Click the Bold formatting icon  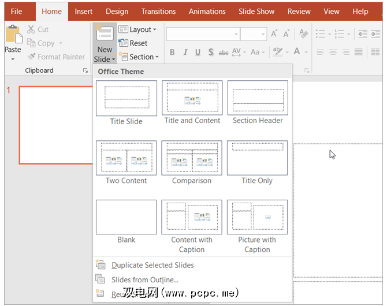172,53
